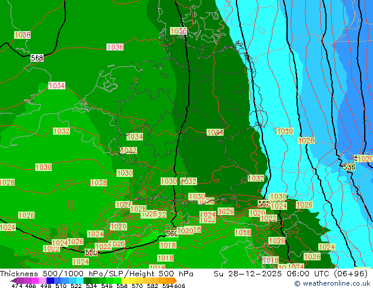The height and width of the screenshot is (288, 373).
Task: Pick the orange arrow tip at the legend's right end
Action: coord(175,280)
